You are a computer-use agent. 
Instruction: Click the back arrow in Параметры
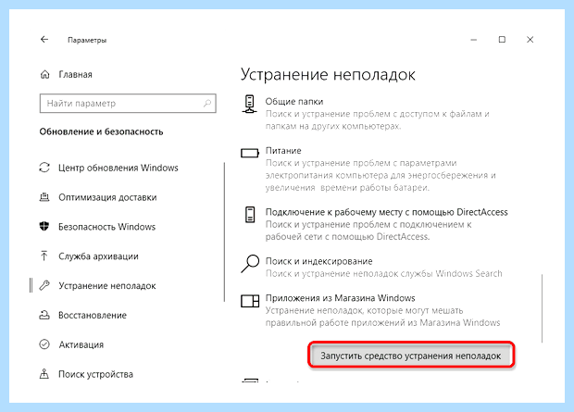click(x=44, y=40)
